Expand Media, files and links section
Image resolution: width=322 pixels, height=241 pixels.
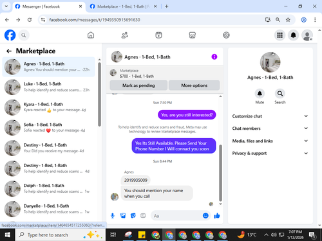coord(270,141)
